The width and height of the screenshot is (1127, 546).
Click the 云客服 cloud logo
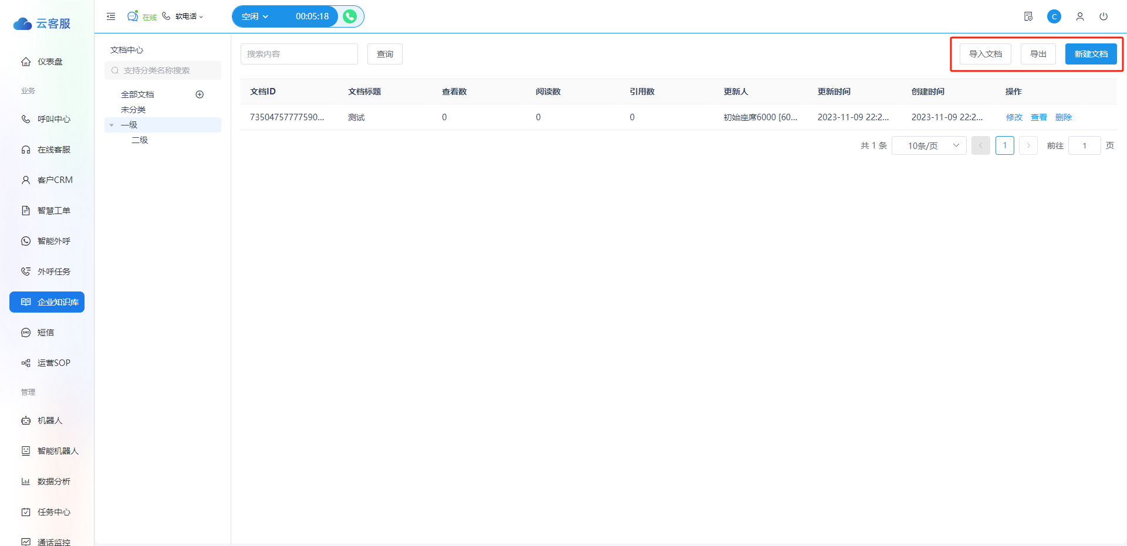click(42, 23)
